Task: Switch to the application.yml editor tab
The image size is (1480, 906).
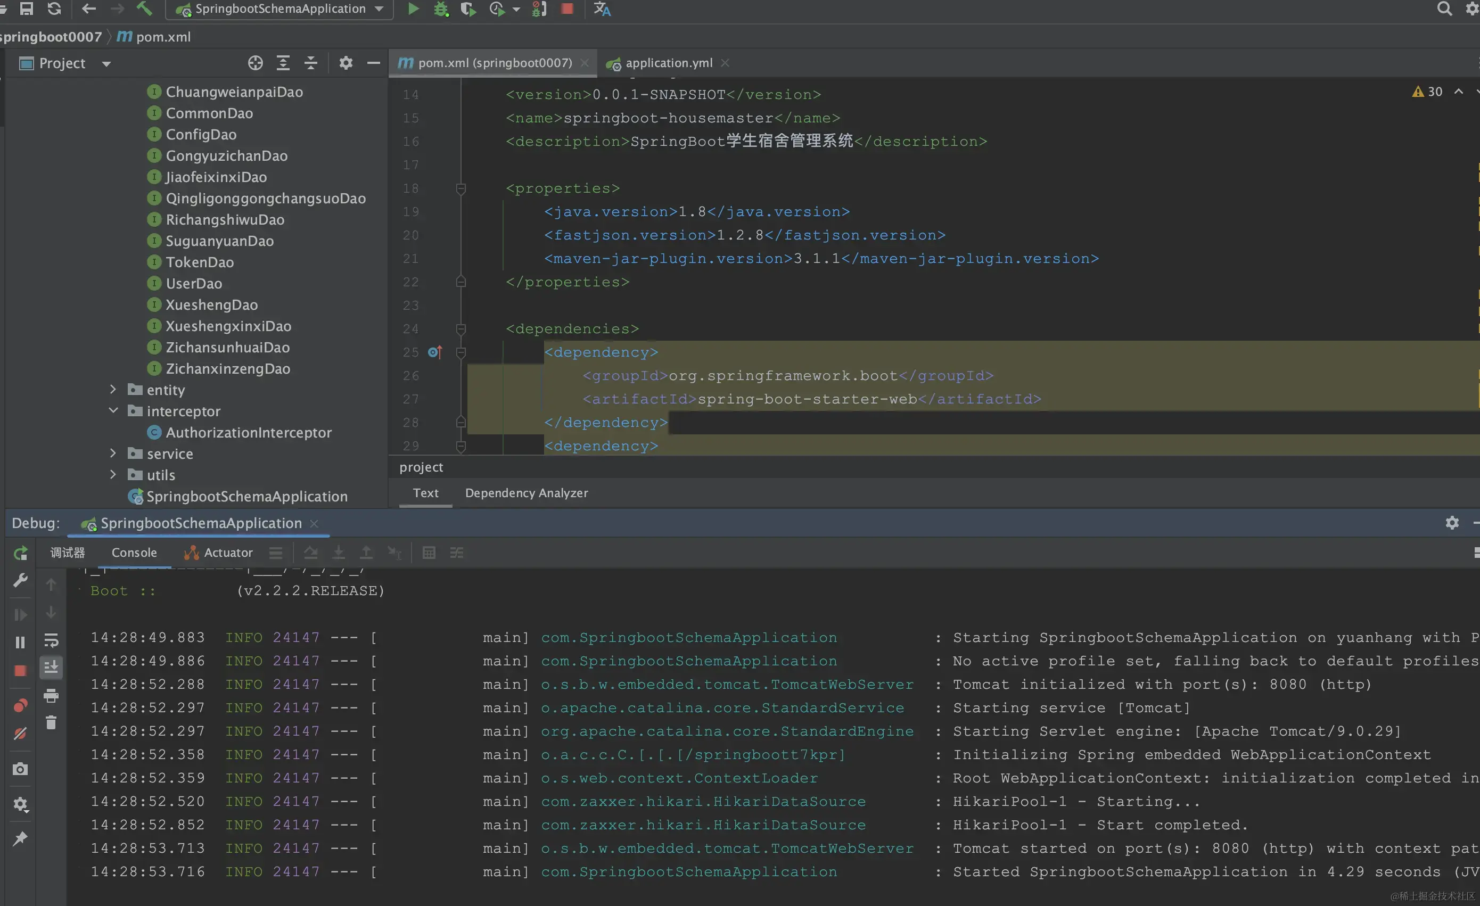Action: [x=668, y=63]
